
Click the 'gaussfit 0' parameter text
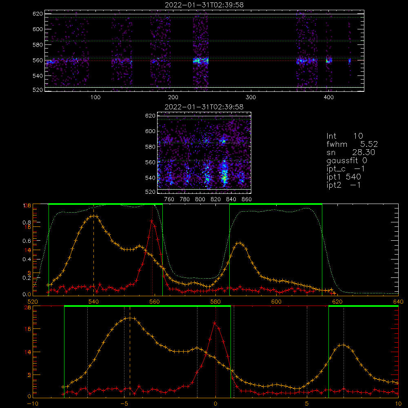point(347,160)
